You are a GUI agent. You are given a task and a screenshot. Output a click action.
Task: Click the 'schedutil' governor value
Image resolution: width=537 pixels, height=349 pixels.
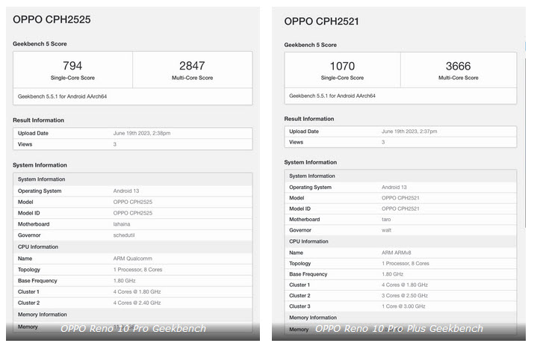[124, 235]
